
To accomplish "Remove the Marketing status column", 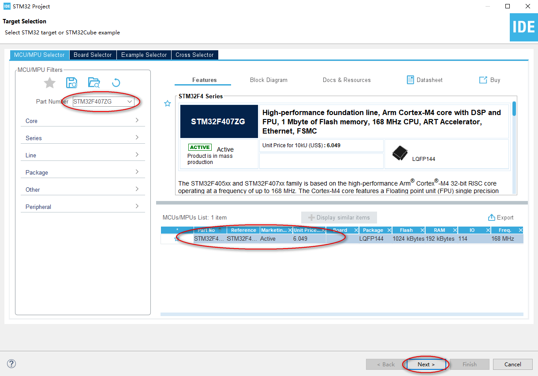I will (290, 230).
